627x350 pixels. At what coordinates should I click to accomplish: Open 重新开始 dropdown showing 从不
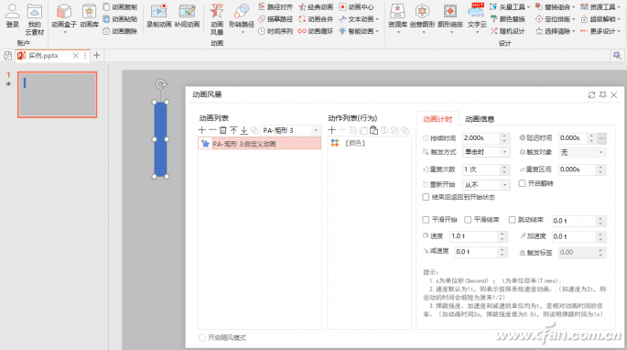click(485, 184)
